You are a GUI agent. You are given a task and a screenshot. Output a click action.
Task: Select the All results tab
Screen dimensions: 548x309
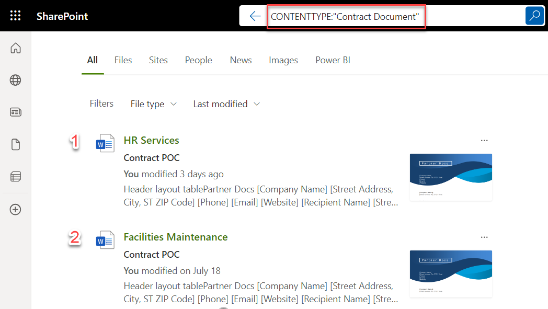[x=93, y=60]
